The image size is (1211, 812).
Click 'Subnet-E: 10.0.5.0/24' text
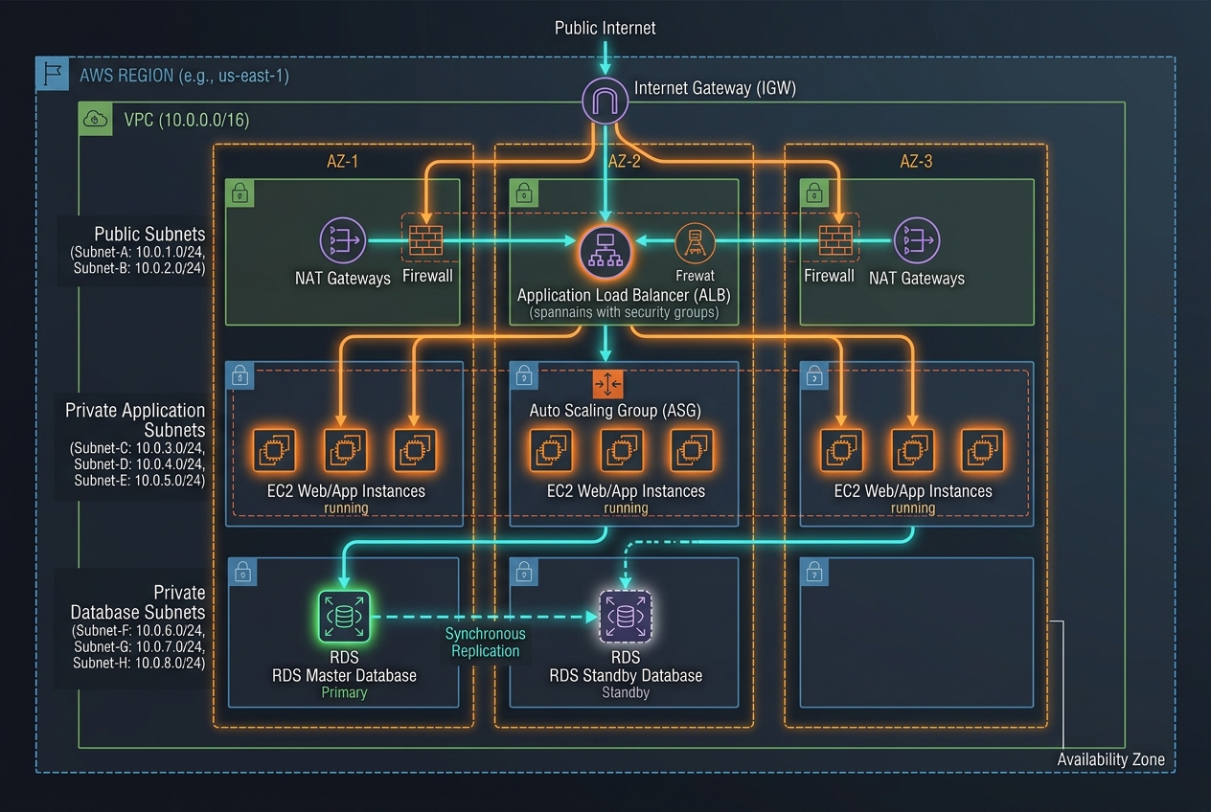[x=139, y=481]
